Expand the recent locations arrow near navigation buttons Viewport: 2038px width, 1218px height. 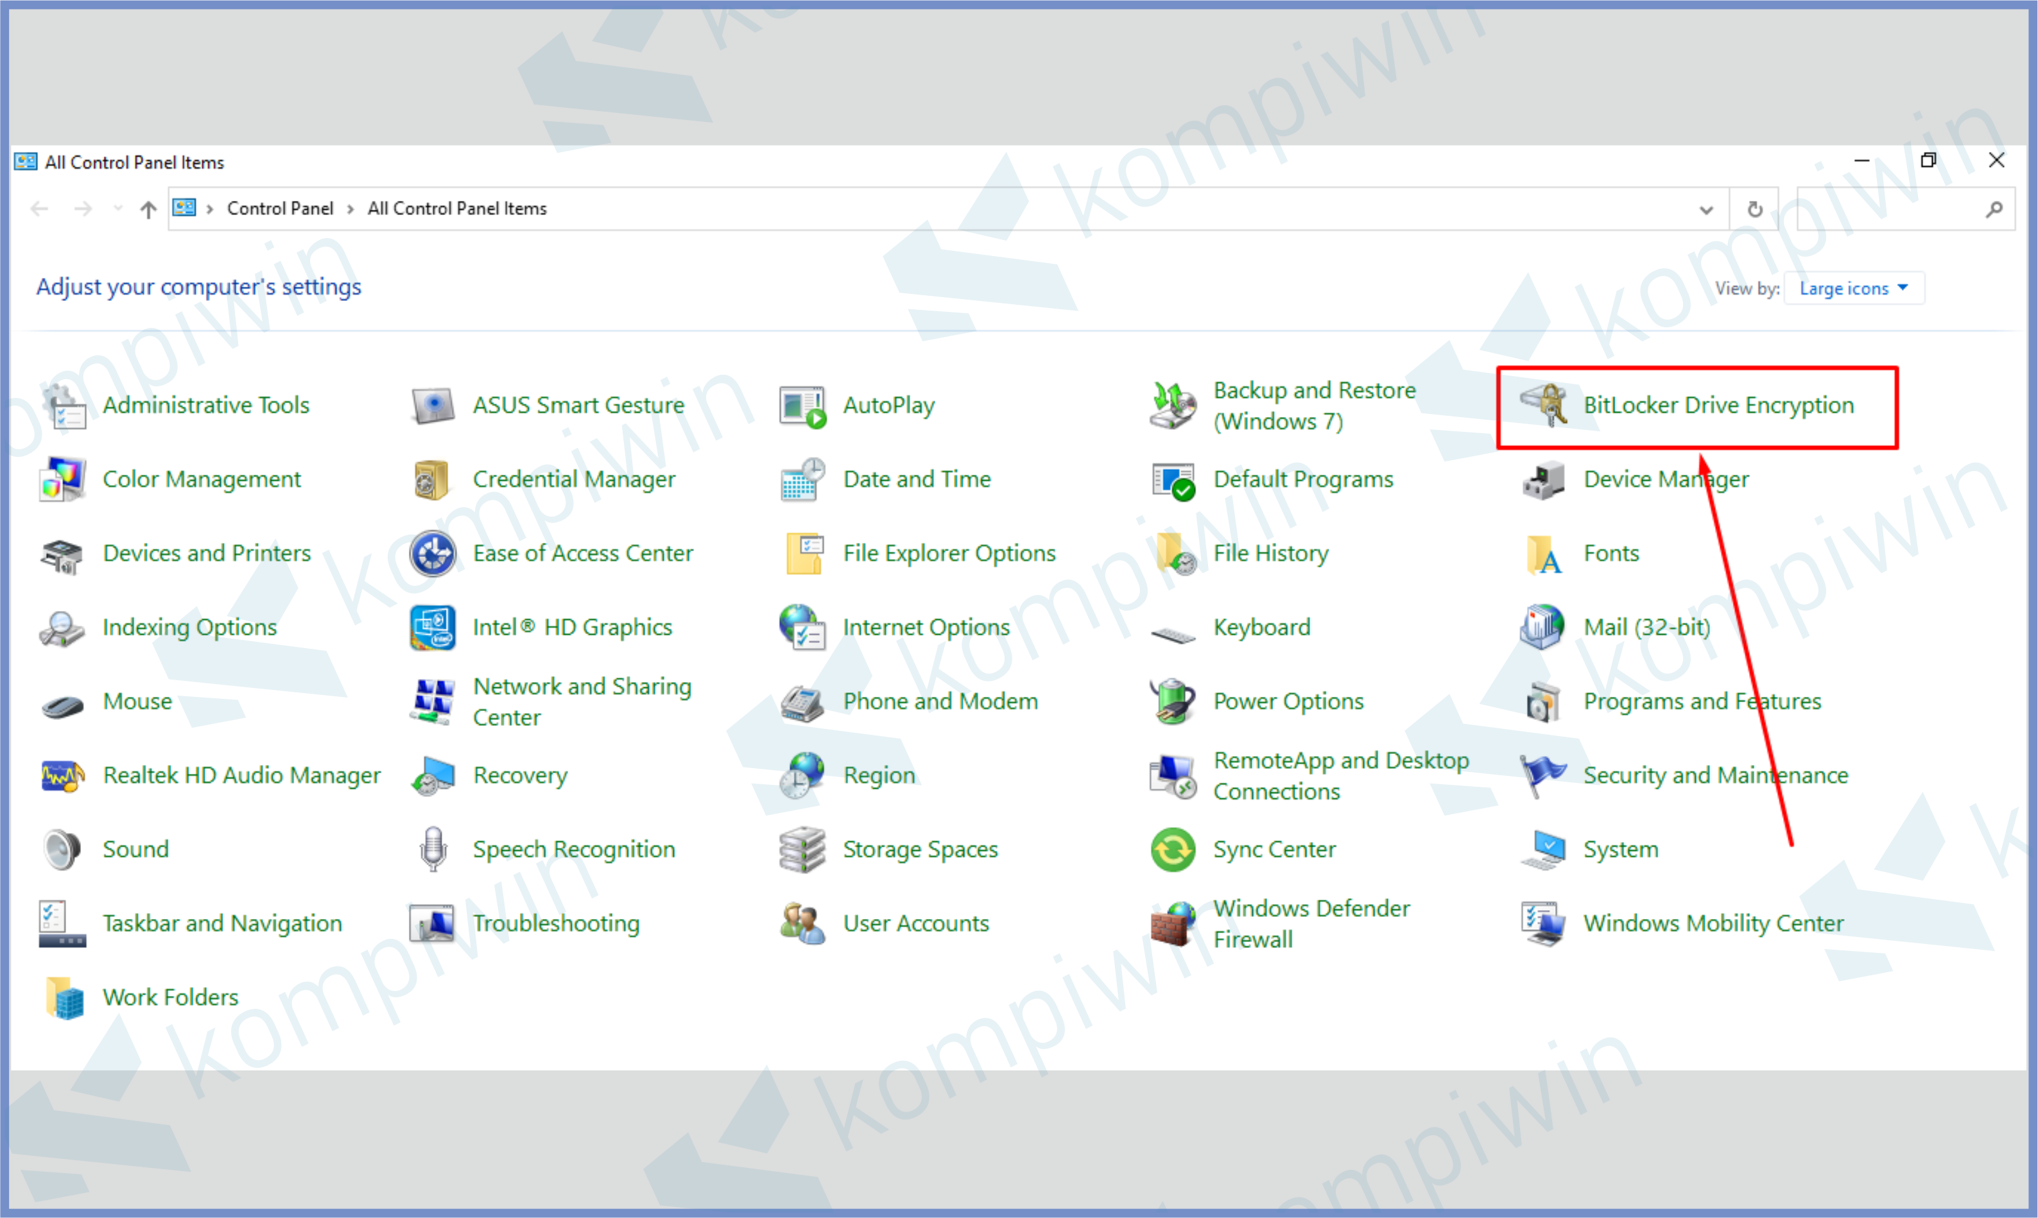click(118, 209)
